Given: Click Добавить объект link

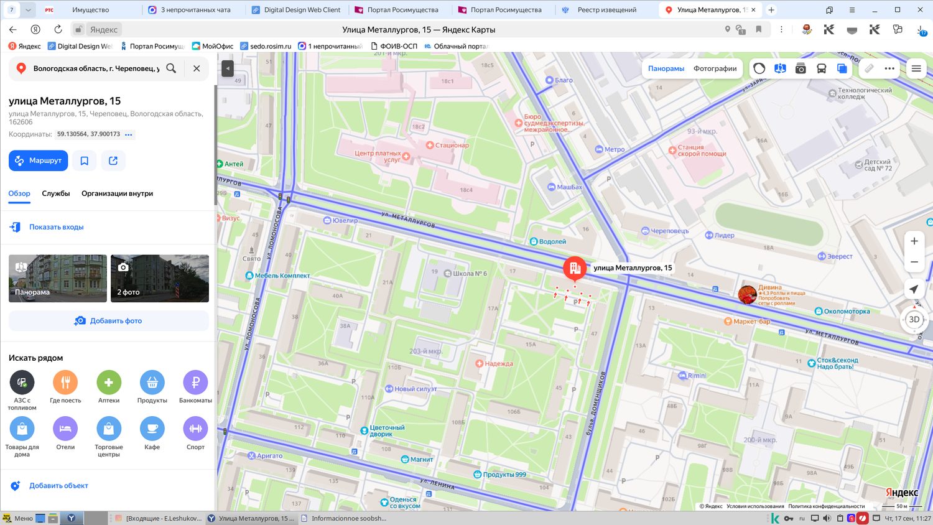Looking at the screenshot, I should [58, 486].
